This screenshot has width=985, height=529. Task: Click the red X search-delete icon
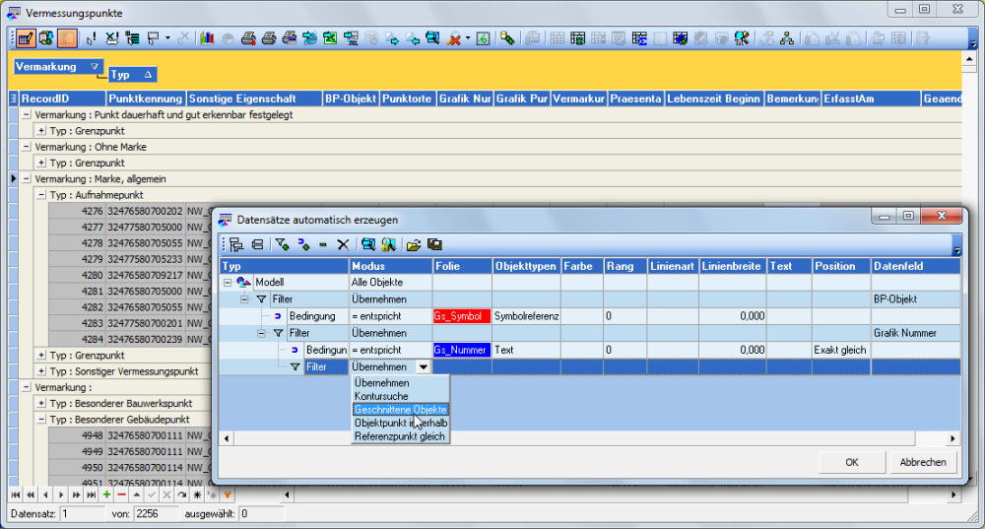453,39
